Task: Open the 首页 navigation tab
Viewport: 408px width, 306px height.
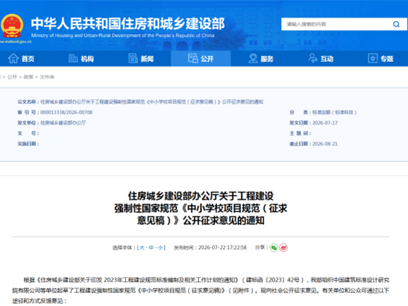Action: [x=28, y=58]
